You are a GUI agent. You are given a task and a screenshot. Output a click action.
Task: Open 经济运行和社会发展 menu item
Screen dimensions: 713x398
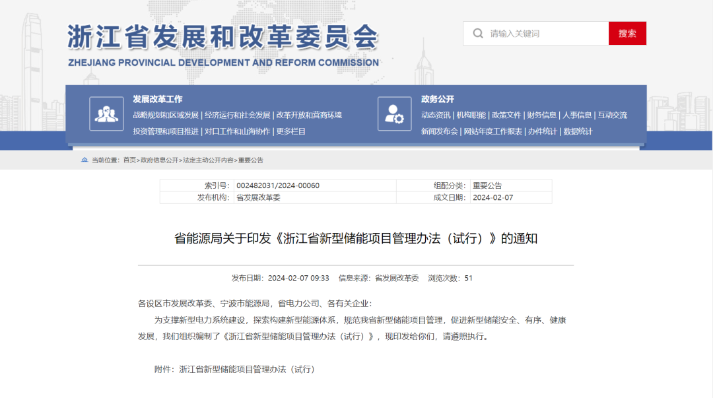tap(238, 115)
